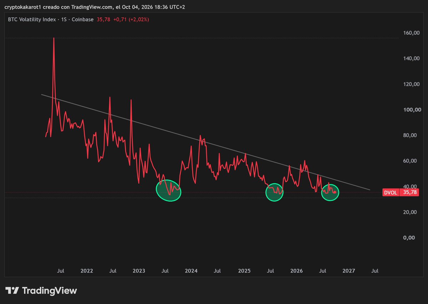This screenshot has width=428, height=304.
Task: Click the 160,00 price axis label
Action: [x=411, y=33]
